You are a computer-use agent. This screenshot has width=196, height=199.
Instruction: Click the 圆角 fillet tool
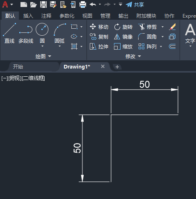point(148,37)
